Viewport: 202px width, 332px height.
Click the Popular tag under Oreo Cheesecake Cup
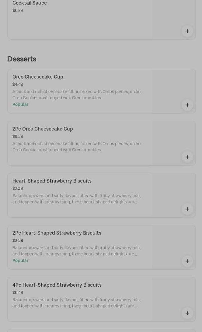tap(20, 104)
